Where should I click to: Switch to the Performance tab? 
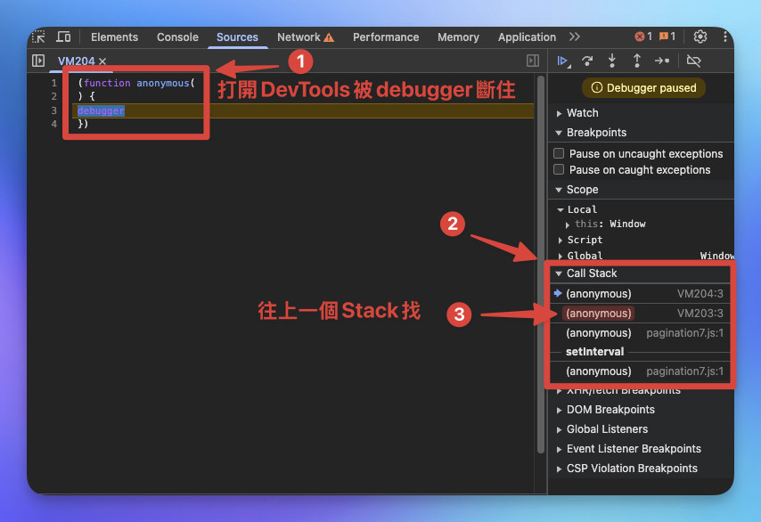pos(386,37)
